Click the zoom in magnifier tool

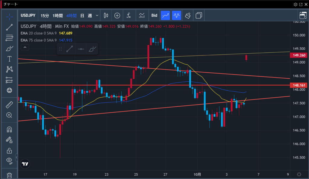pyautogui.click(x=9, y=115)
